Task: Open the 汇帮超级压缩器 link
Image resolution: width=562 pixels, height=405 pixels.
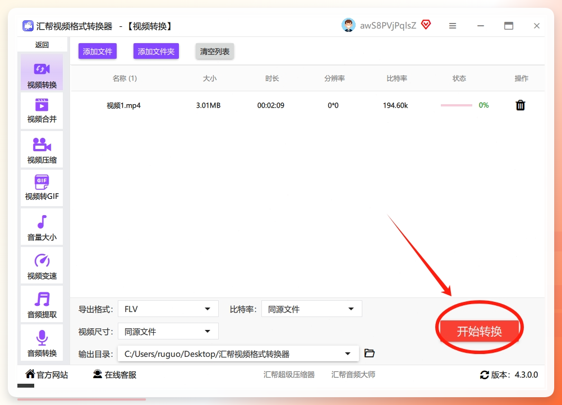Action: (289, 375)
